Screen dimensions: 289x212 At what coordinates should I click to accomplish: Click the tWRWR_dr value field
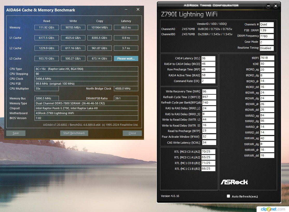coord(267,150)
